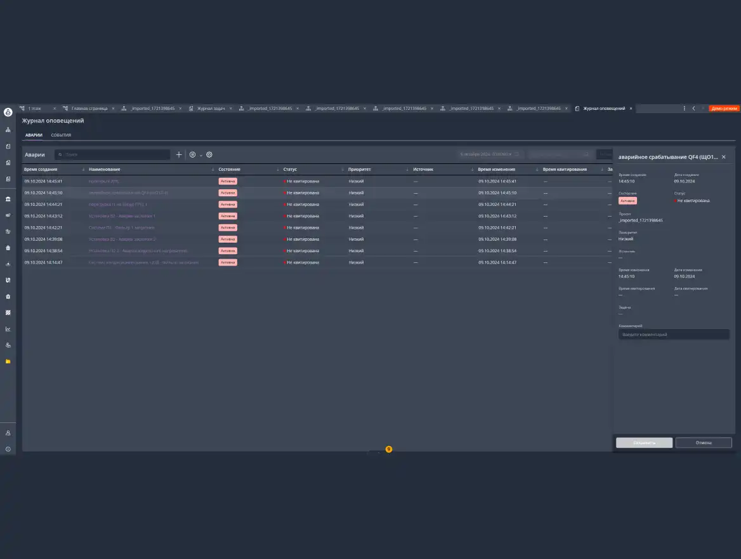Click the pause icon in Аварии toolbar
This screenshot has height=559, width=741.
[192, 154]
